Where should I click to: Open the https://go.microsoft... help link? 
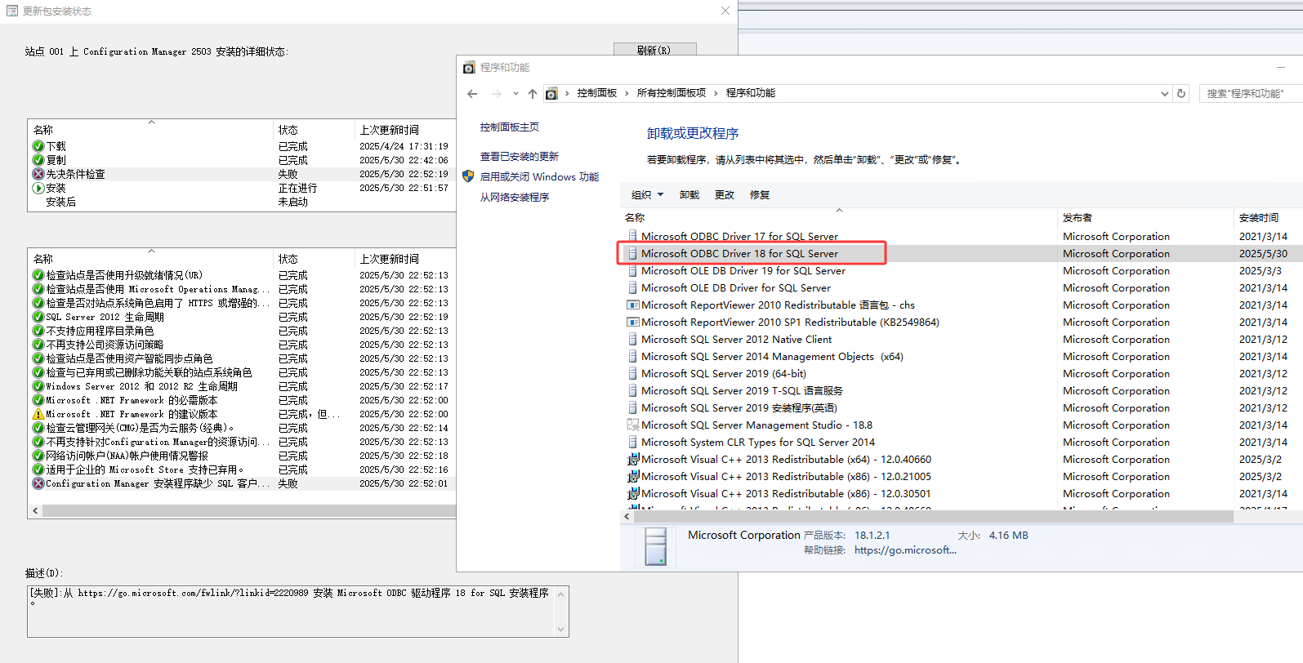tap(905, 550)
